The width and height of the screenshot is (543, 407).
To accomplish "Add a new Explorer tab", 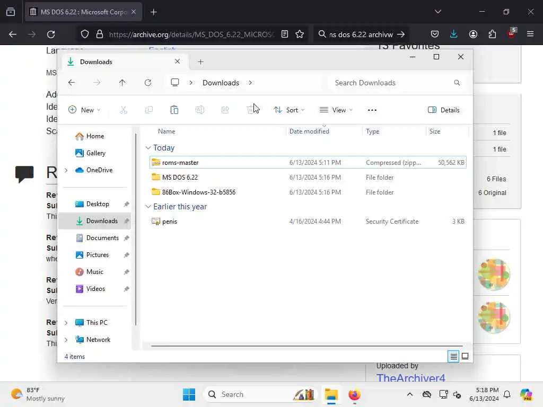I will [200, 62].
